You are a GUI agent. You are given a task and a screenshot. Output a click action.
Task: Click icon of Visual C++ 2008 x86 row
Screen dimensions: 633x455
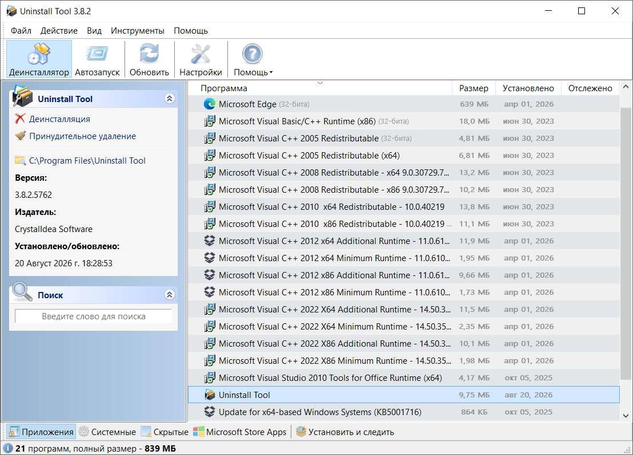pyautogui.click(x=210, y=189)
